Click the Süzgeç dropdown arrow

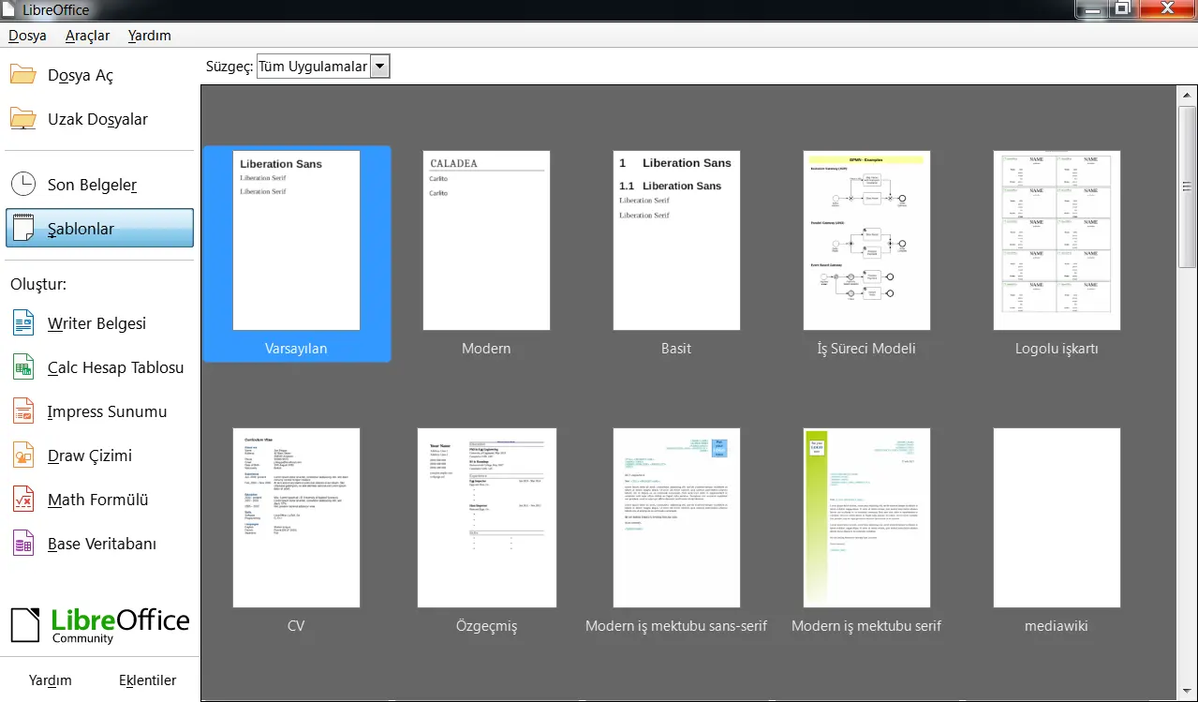(379, 67)
